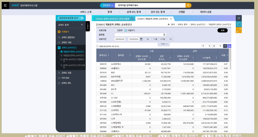
Task: Click the 6개월 period button
Action: [x=163, y=39]
